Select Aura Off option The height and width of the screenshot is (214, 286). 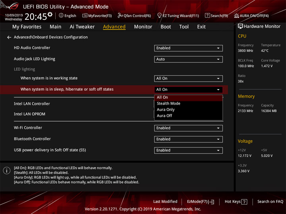pyautogui.click(x=188, y=116)
